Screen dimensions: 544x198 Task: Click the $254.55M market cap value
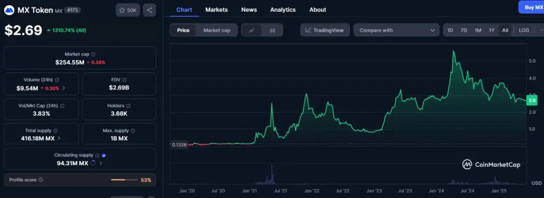pos(70,62)
